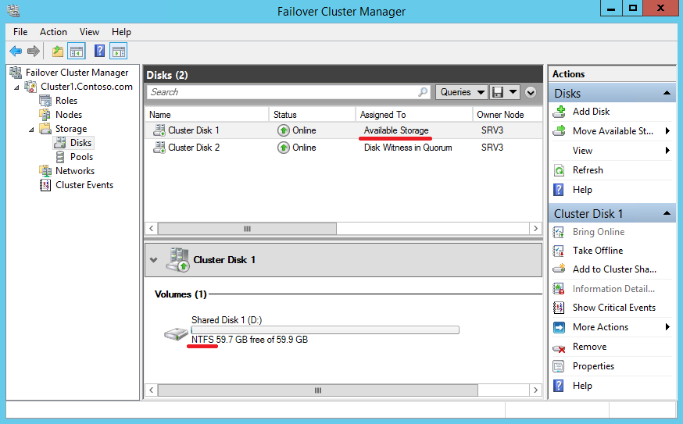Click the toolbar Help question mark icon
This screenshot has height=424, width=683.
point(99,52)
